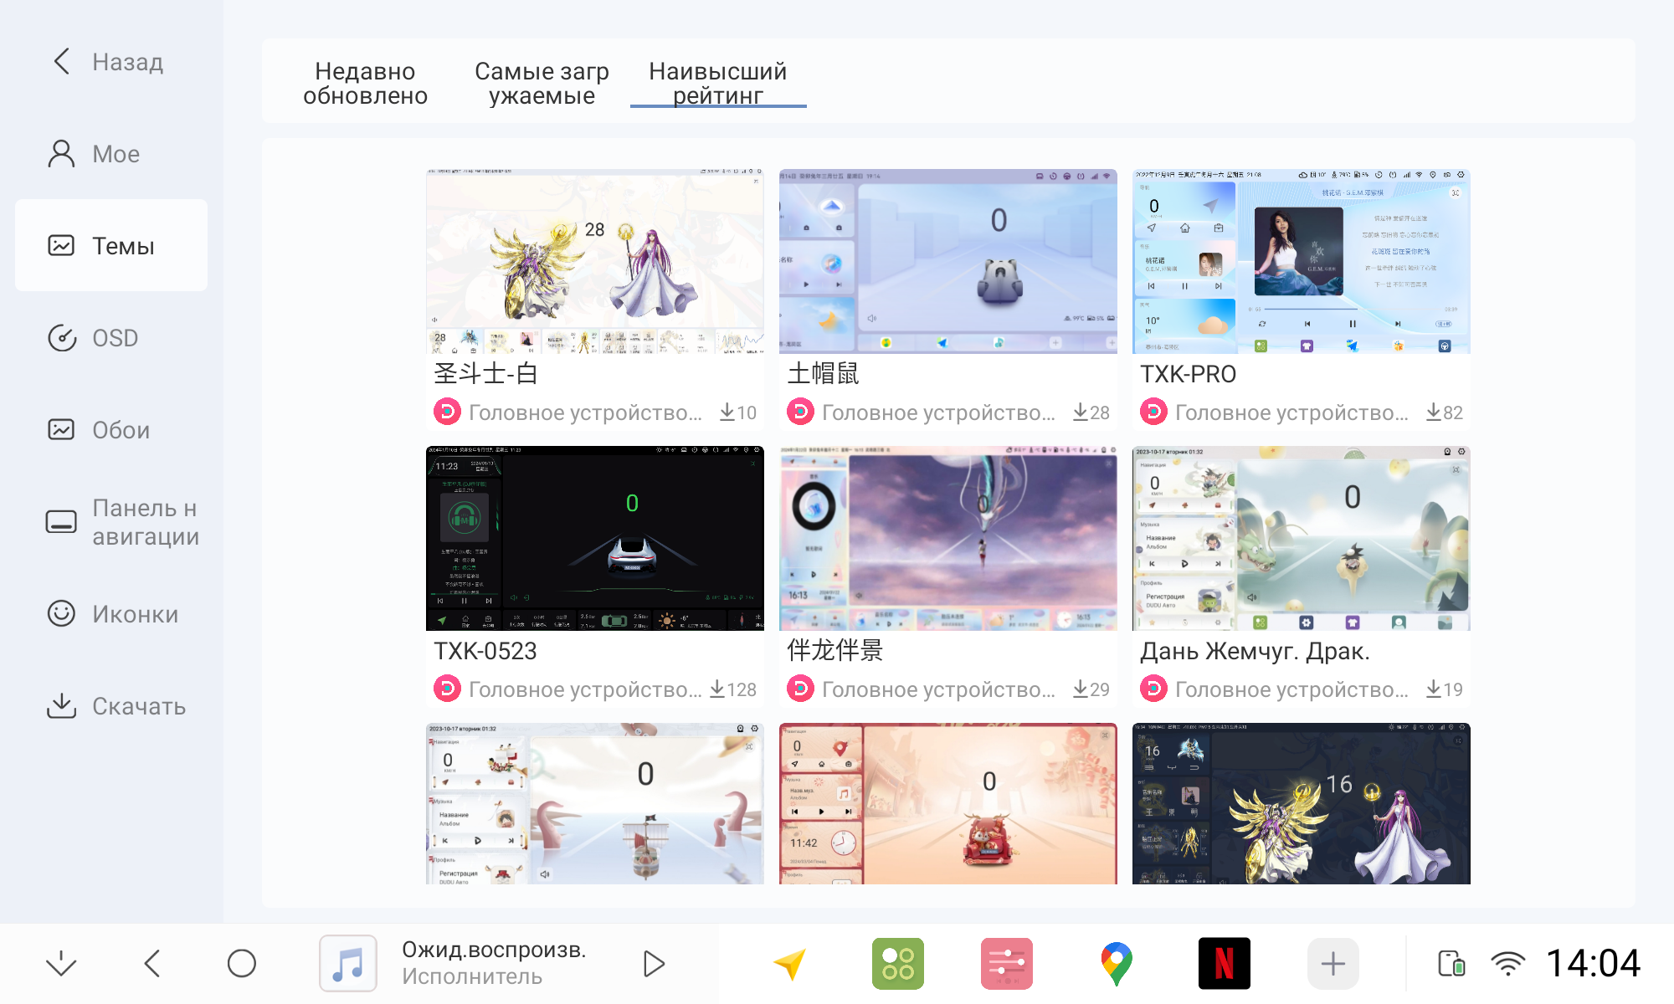Select Наивысший рейтинг tab
This screenshot has height=1004, width=1674.
pos(718,84)
